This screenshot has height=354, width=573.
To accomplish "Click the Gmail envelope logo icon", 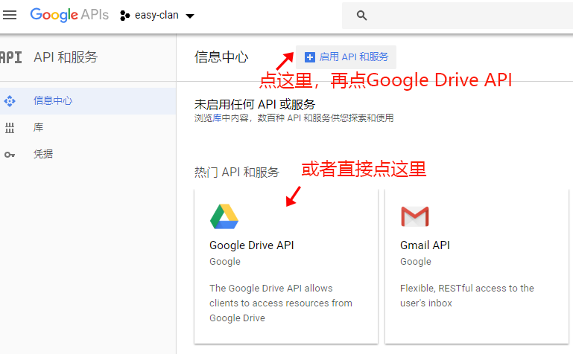I will pyautogui.click(x=415, y=216).
